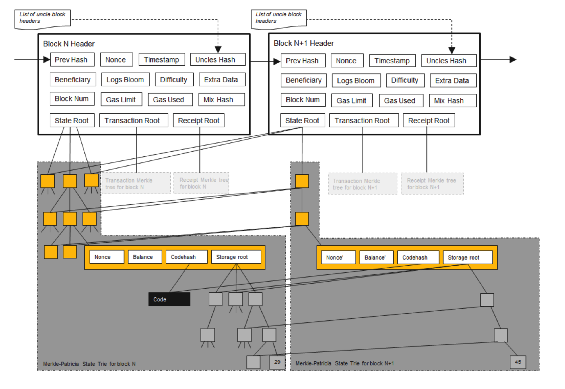Select Beneficiary in Block N+1 Header
The image size is (565, 389).
304,80
